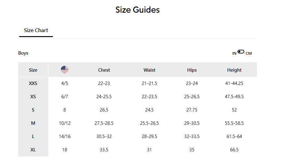Click the CM unit label
Viewport: 299px width, 160px height.
[x=249, y=53]
